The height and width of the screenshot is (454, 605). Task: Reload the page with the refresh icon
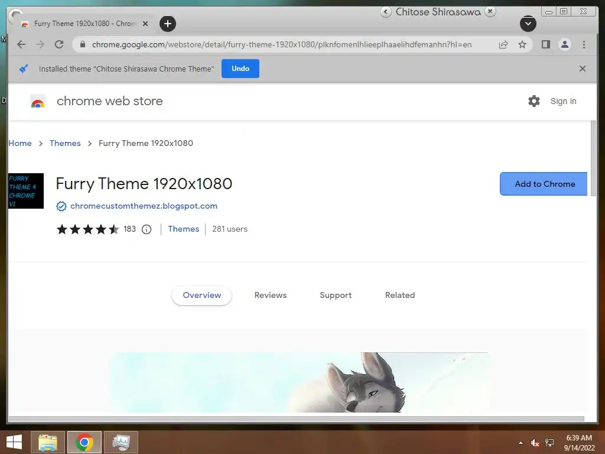(x=59, y=44)
